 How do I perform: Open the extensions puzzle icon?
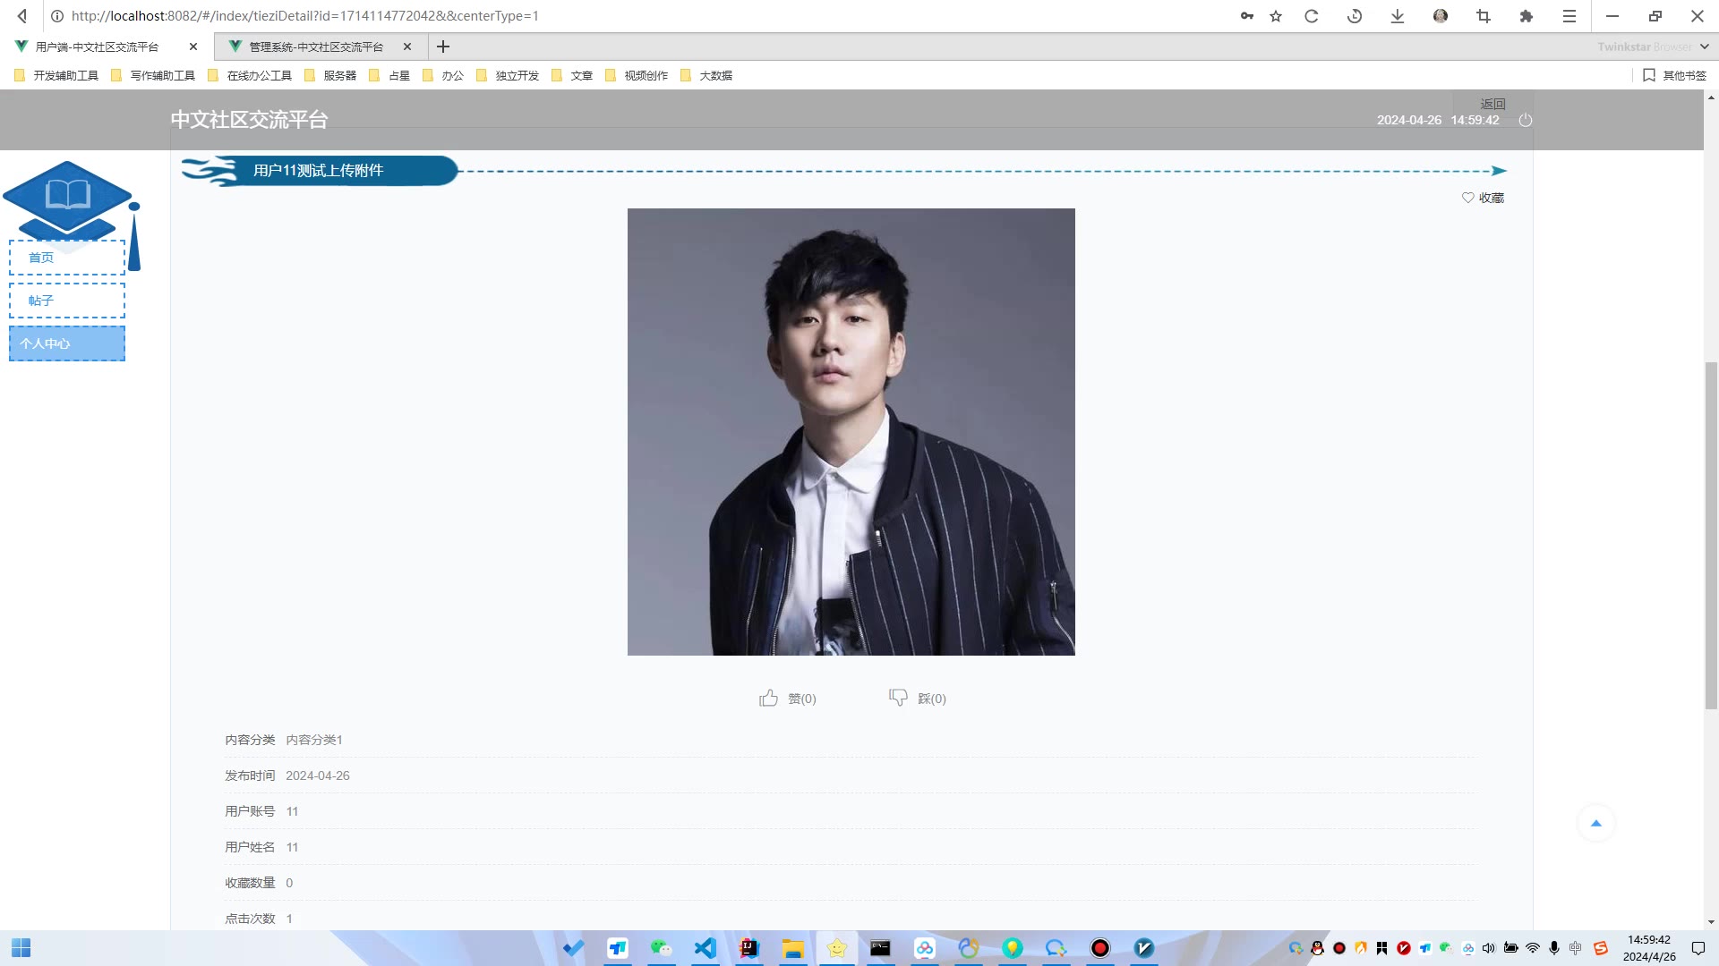[1527, 16]
